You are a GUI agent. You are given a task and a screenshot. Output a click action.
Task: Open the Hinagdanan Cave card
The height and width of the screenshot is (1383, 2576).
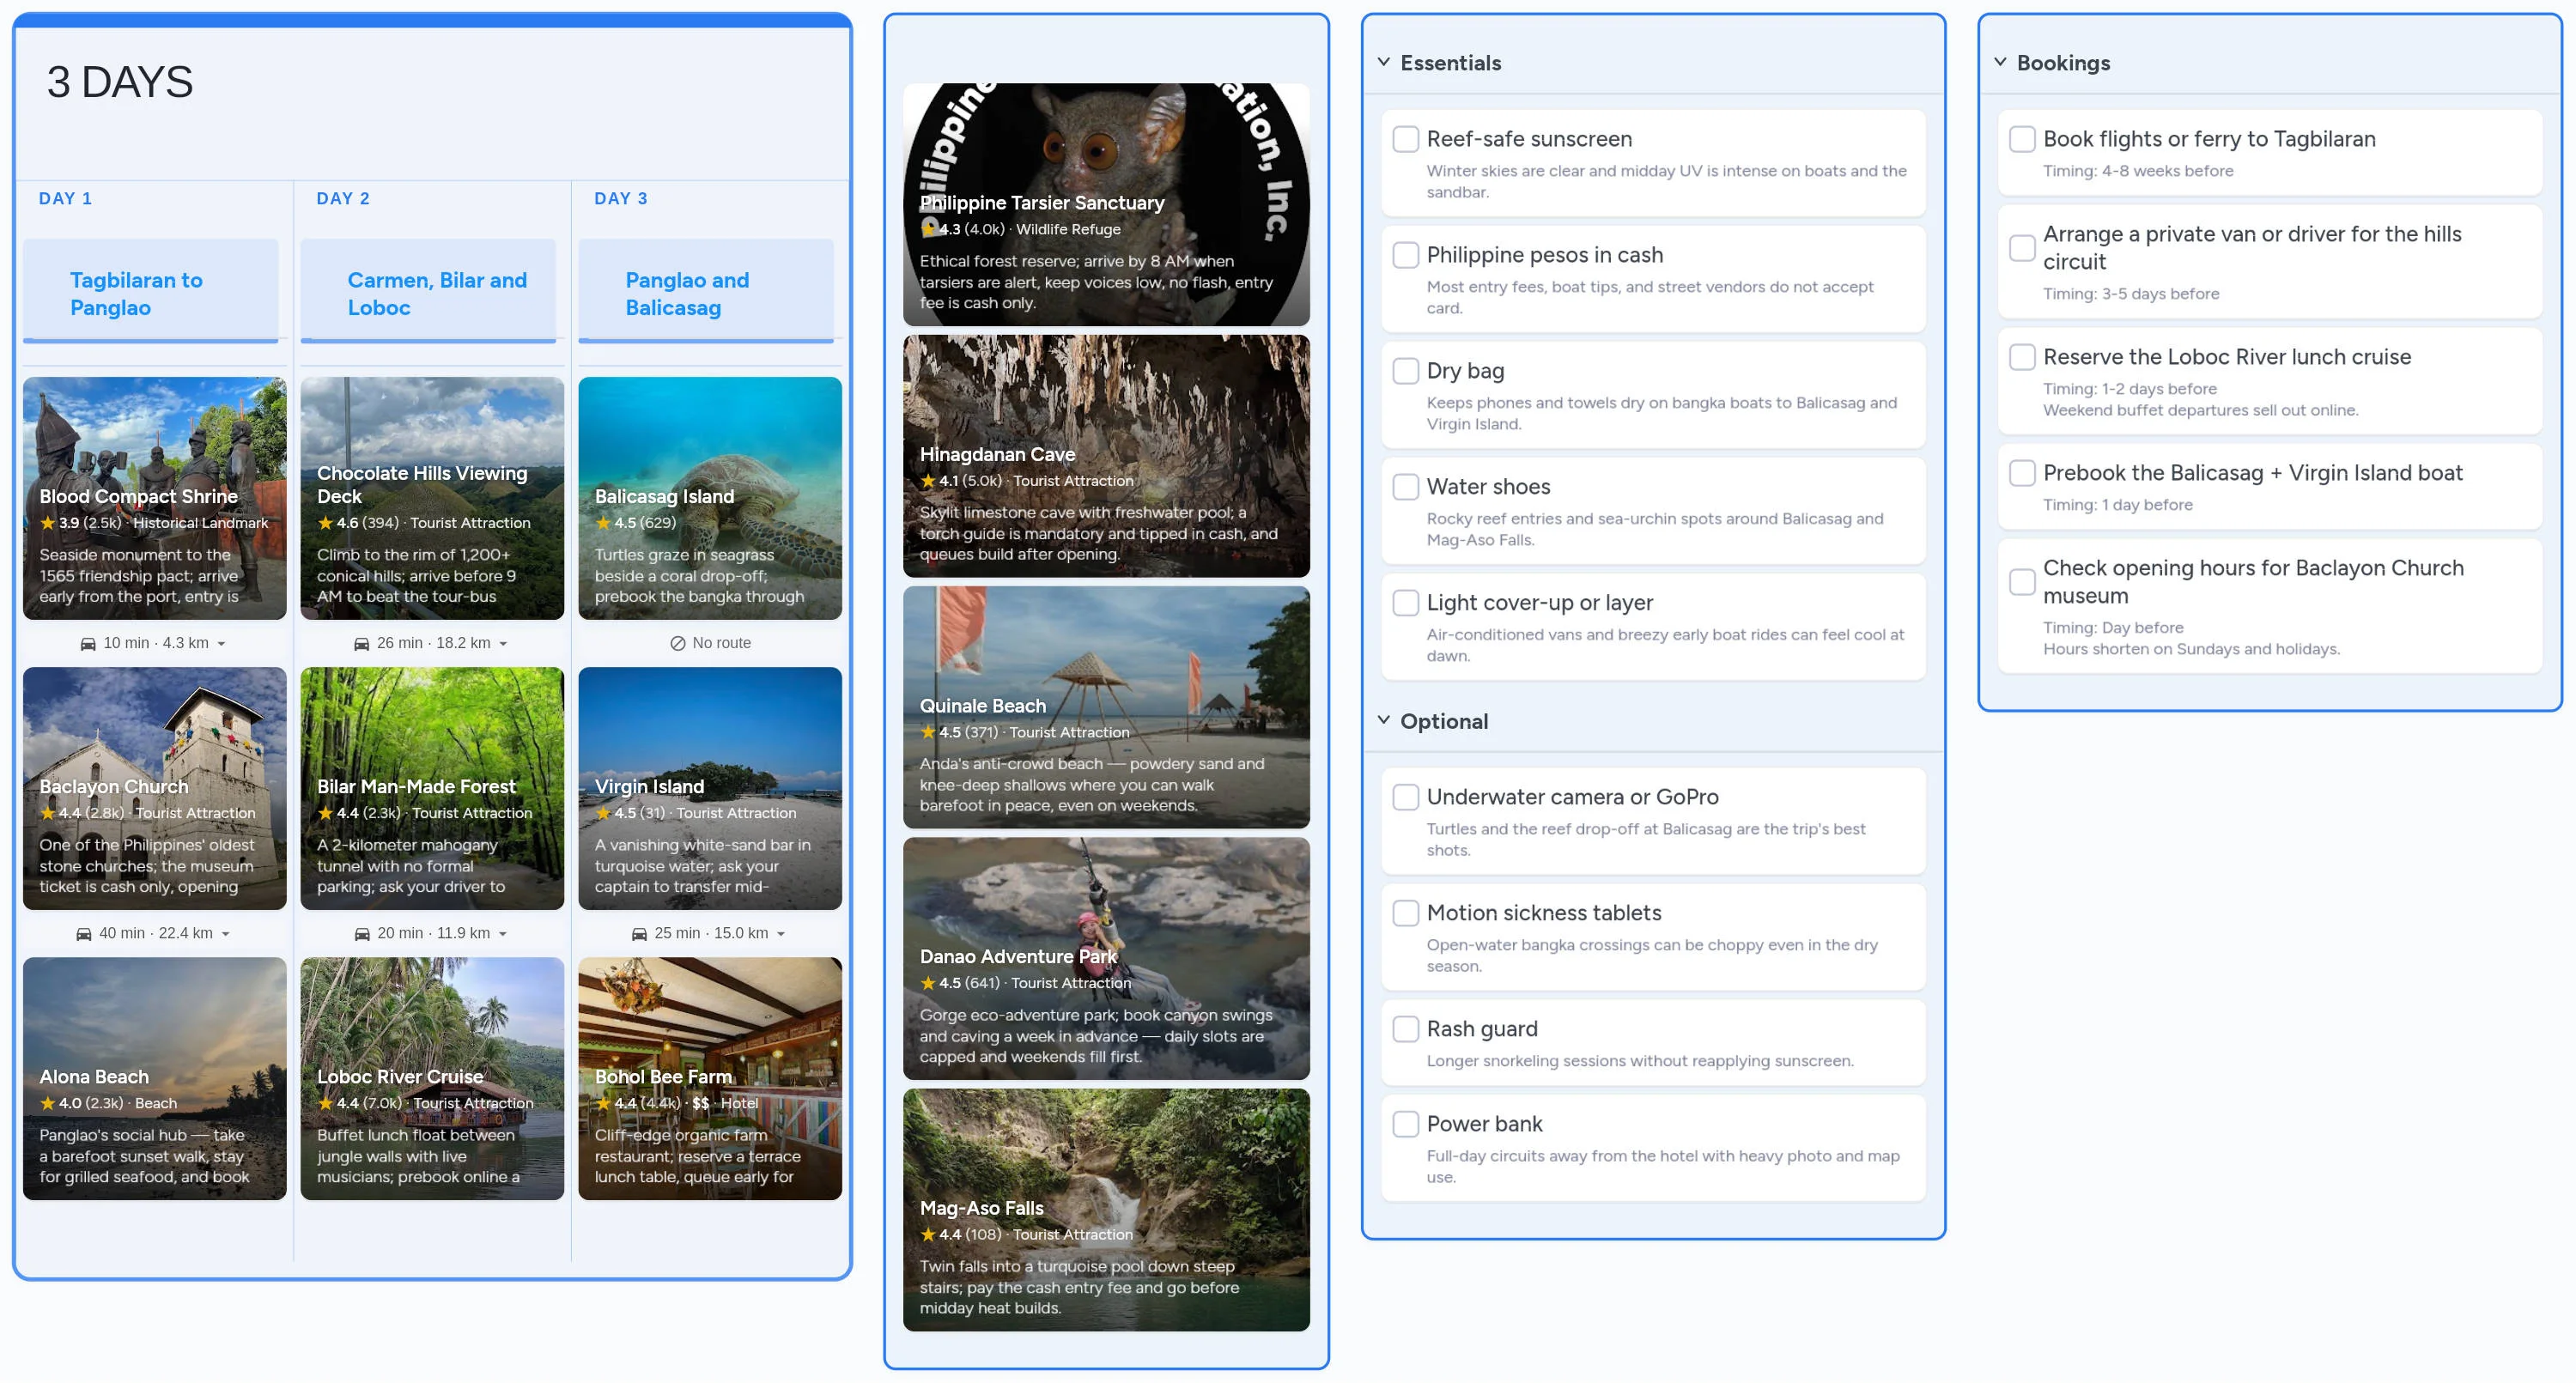pyautogui.click(x=1106, y=456)
